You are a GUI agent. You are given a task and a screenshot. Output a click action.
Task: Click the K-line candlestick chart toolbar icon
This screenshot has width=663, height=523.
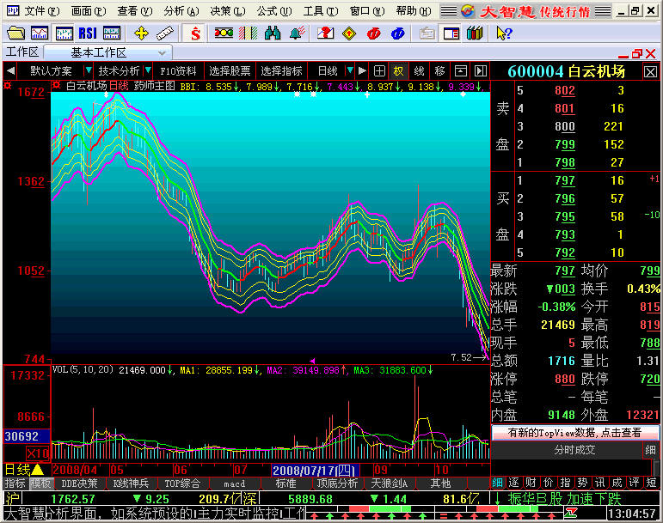pyautogui.click(x=64, y=33)
